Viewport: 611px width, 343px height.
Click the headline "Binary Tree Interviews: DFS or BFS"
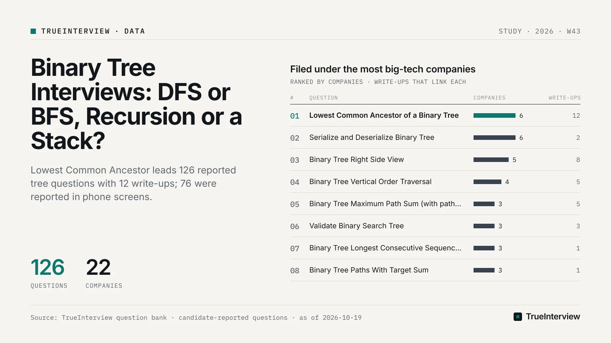(x=136, y=104)
